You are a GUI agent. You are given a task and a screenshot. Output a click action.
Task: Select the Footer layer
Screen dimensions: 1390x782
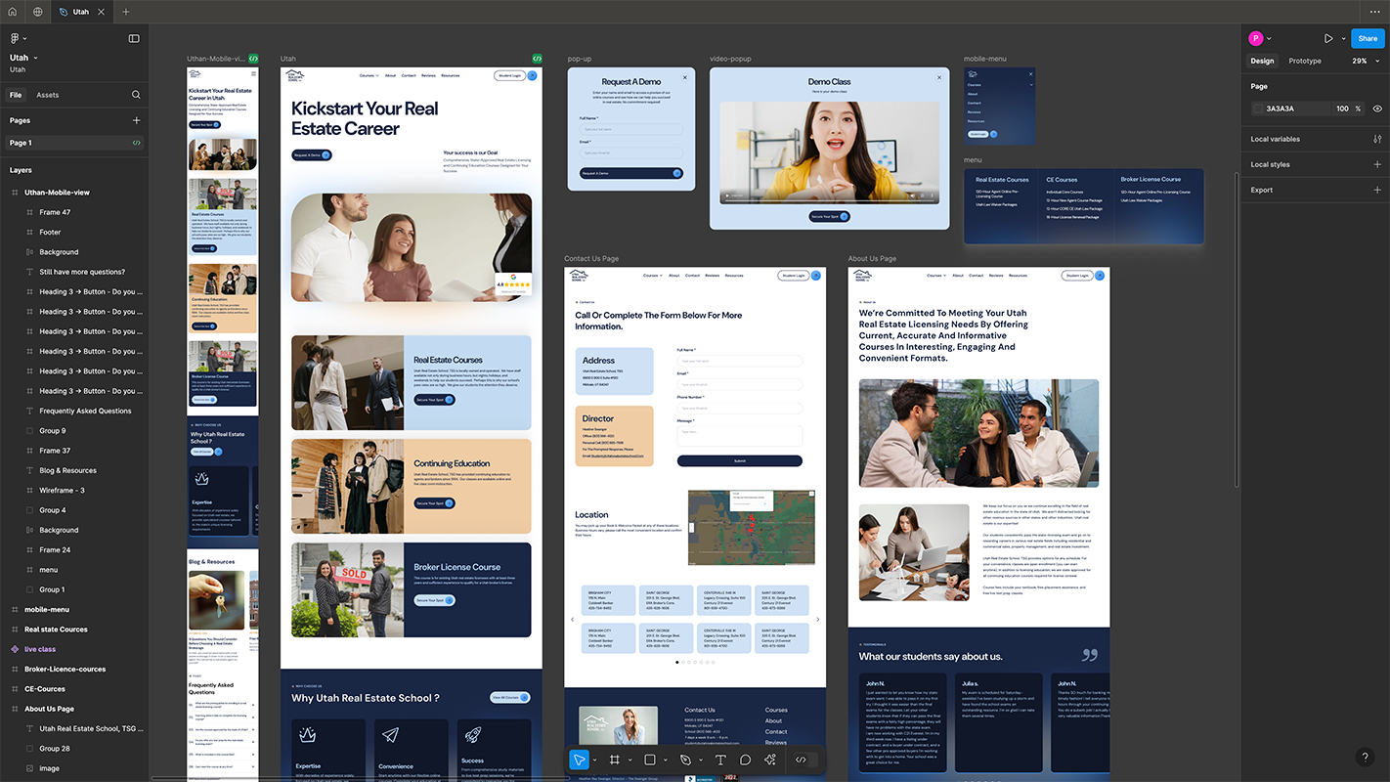click(50, 232)
